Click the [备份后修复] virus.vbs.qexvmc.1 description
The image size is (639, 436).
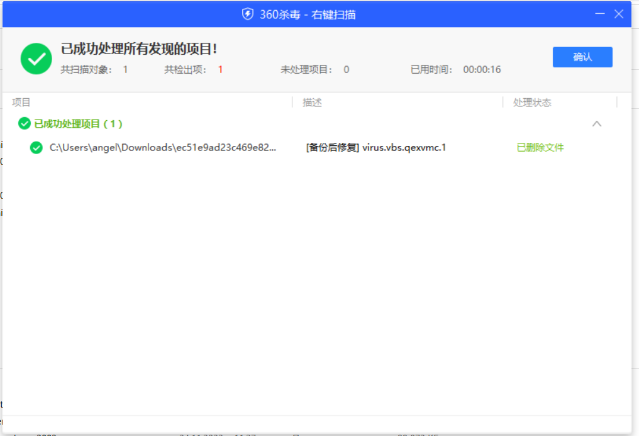click(x=375, y=147)
